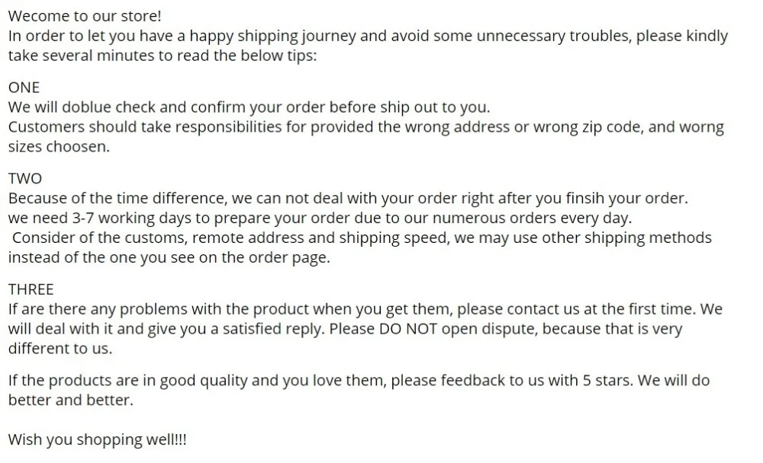Click the THREE section heading

[x=31, y=289]
